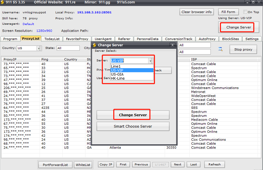
Task: Enable the On Top checkbox
Action: click(x=245, y=12)
